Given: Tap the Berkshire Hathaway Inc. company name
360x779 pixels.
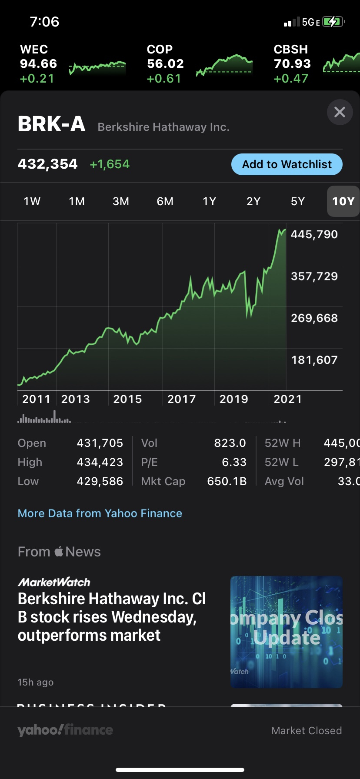Looking at the screenshot, I should point(163,127).
